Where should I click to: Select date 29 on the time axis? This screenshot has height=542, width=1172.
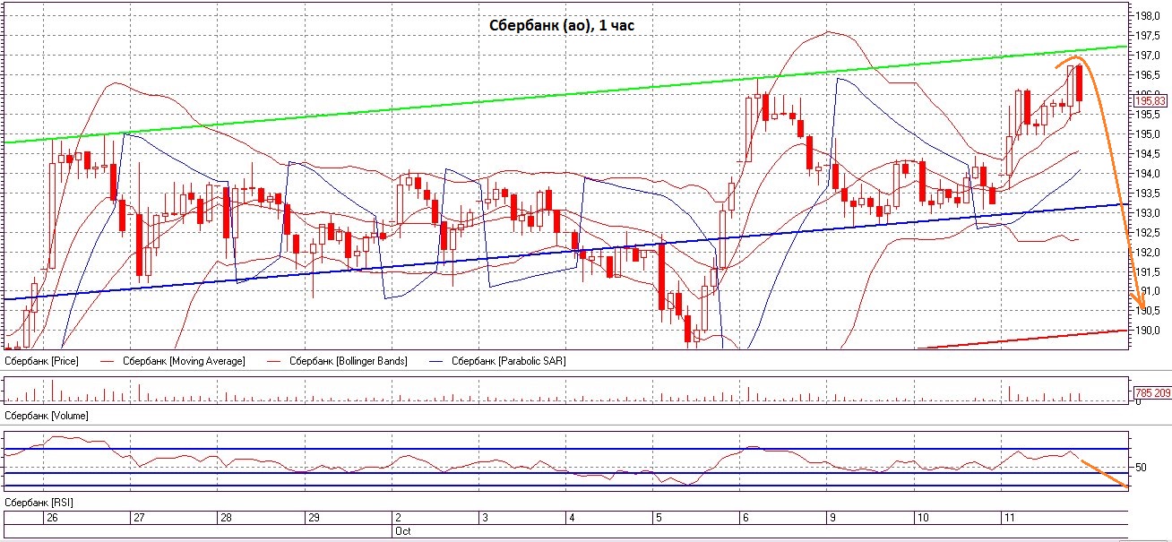click(x=314, y=518)
